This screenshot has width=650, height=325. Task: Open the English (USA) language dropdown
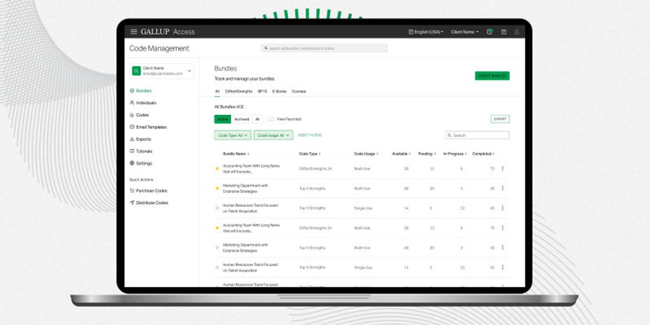tap(426, 32)
